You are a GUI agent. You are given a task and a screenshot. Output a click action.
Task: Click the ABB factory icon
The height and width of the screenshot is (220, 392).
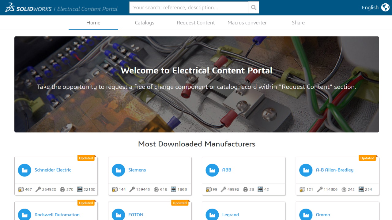point(212,170)
